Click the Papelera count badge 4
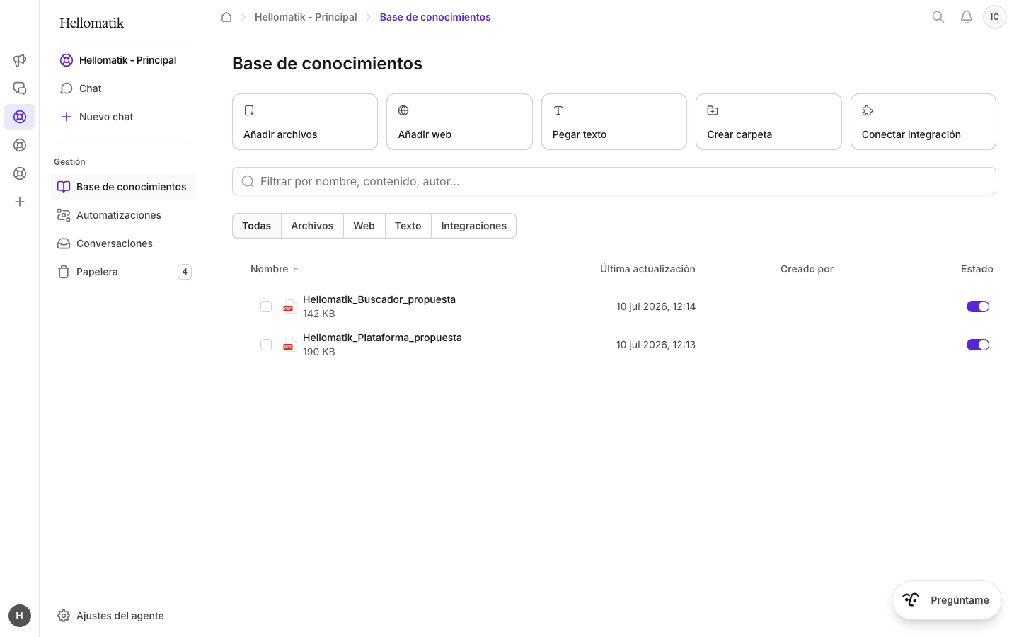Screen dimensions: 1019x637 tap(185, 272)
